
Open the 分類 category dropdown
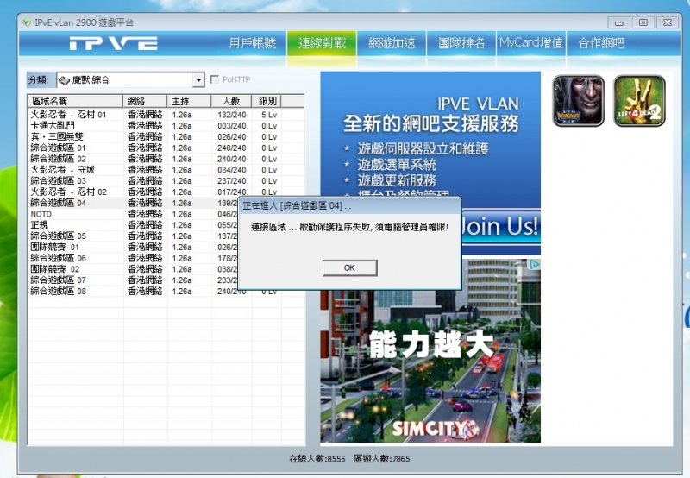tap(131, 80)
